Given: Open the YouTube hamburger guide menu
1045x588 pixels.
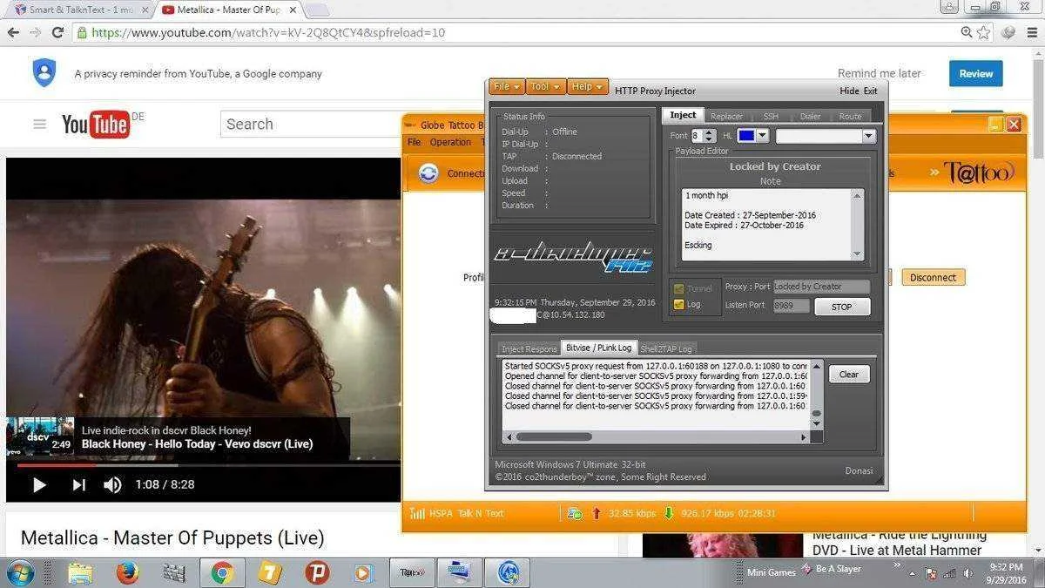Looking at the screenshot, I should coord(39,124).
